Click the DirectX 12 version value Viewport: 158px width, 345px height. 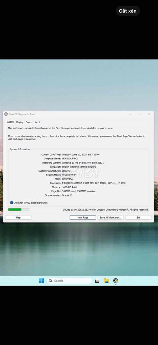point(67,195)
